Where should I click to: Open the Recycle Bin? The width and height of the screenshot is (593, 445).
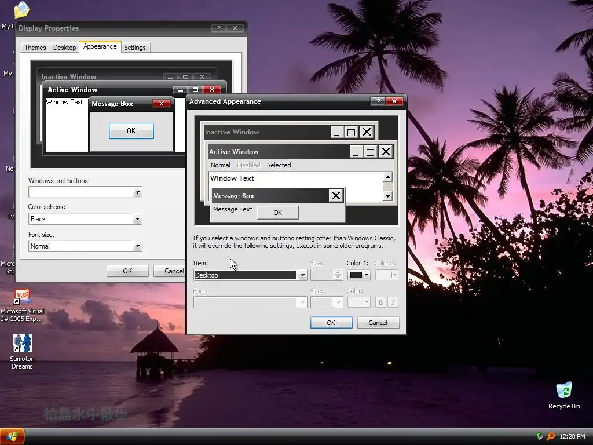[x=564, y=396]
